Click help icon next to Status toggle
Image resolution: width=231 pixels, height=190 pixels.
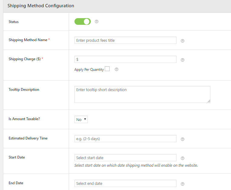[x=97, y=21]
